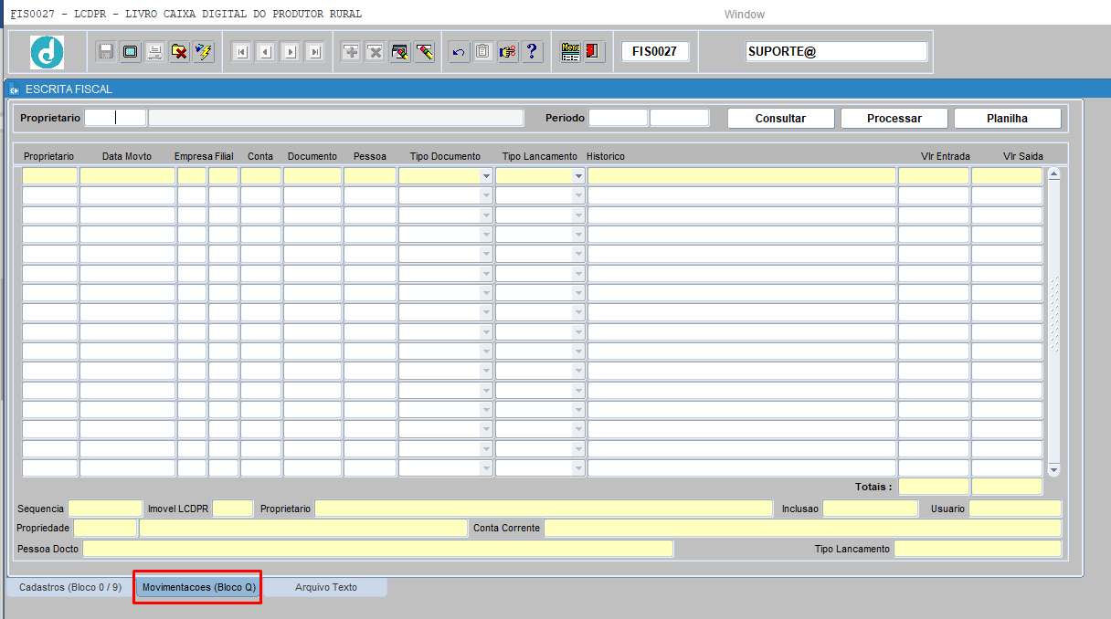Screen dimensions: 1111x619
Task: Click the Data Movto column header
Action: (127, 156)
